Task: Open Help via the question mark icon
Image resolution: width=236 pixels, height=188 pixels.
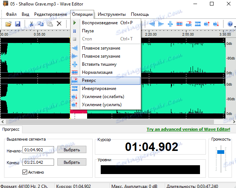Action: tap(230, 24)
